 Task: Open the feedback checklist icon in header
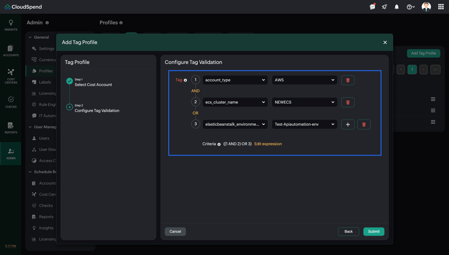372,7
